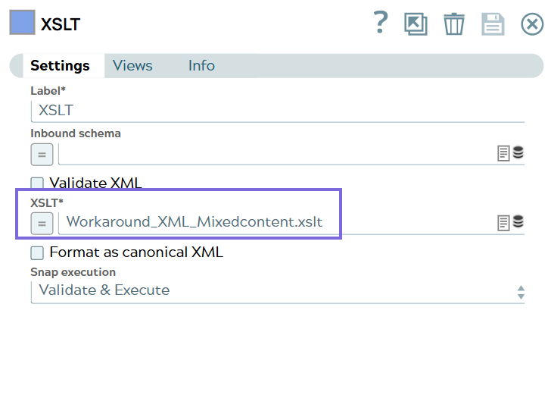Click the Inbound schema database stack icon
The width and height of the screenshot is (554, 395).
click(x=518, y=153)
